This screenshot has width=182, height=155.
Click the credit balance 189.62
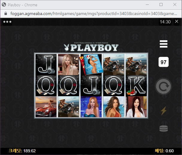[29, 151]
